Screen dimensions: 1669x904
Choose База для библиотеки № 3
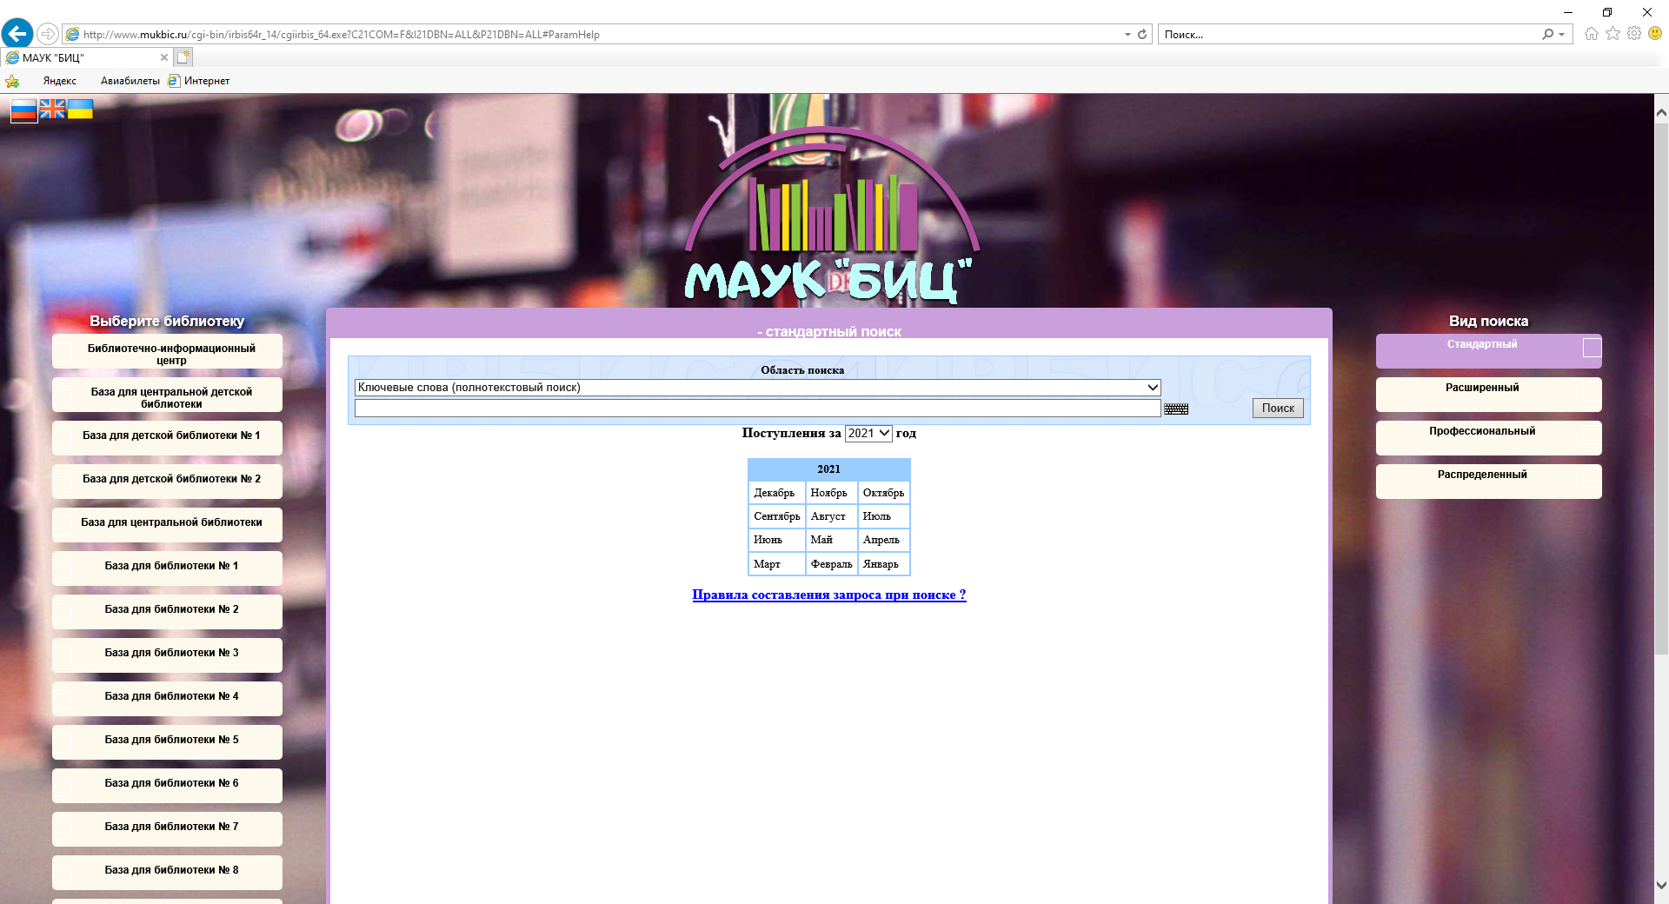pyautogui.click(x=167, y=655)
